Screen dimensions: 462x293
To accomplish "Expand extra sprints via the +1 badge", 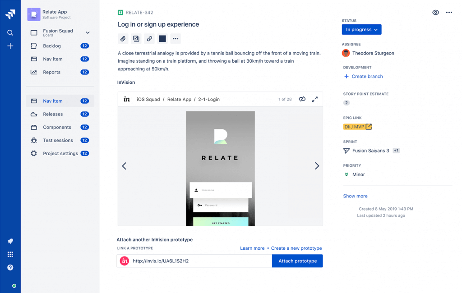I will 396,151.
